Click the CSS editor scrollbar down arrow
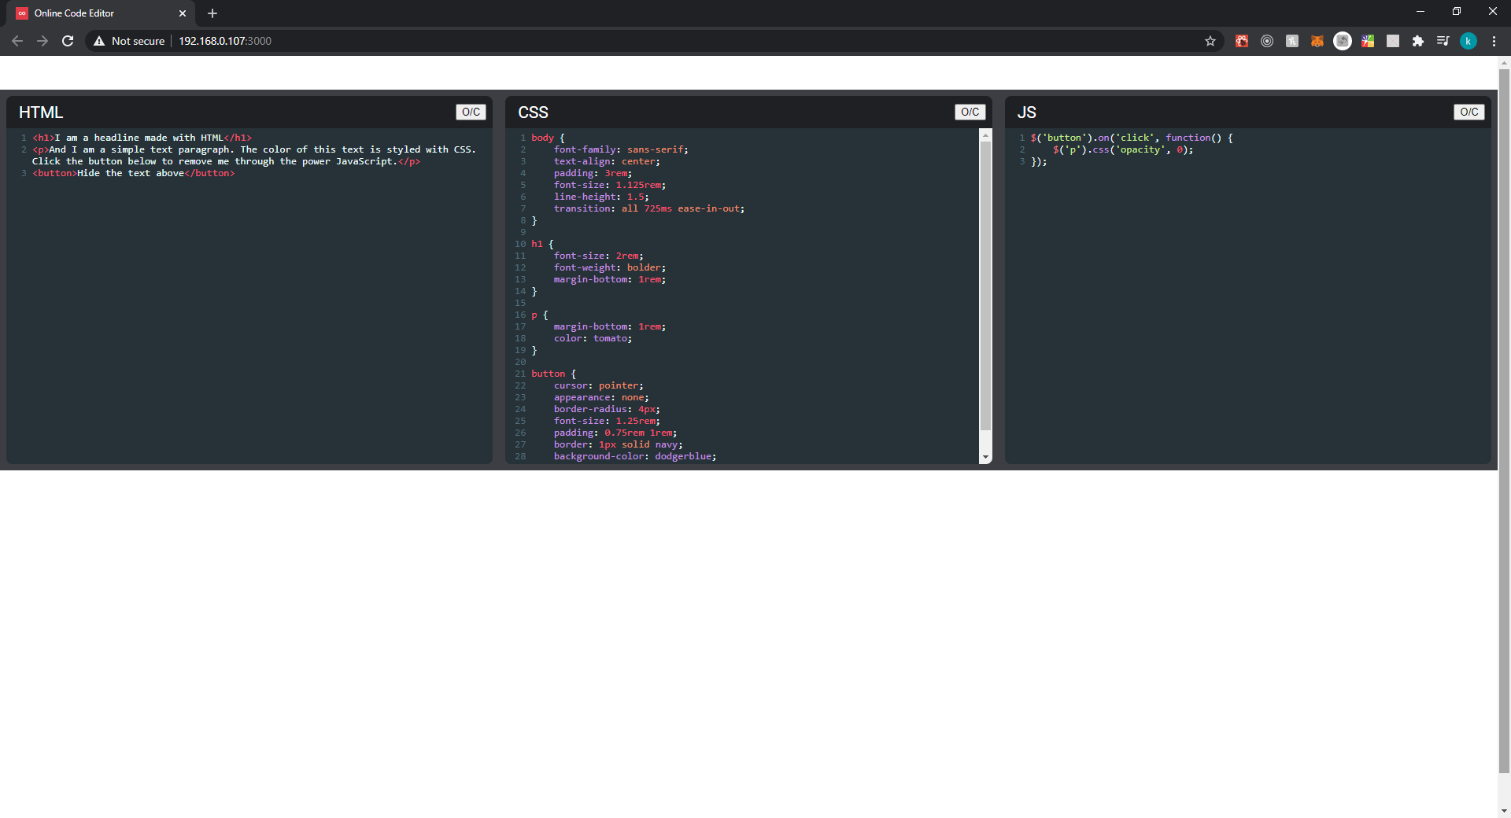 (x=985, y=458)
